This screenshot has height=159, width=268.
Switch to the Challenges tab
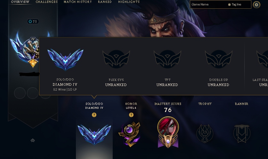(x=47, y=2)
